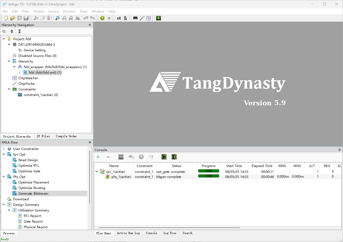Viewport: 343px width, 242px height.
Task: Click the Redo arrow icon
Action: pyautogui.click(x=92, y=18)
